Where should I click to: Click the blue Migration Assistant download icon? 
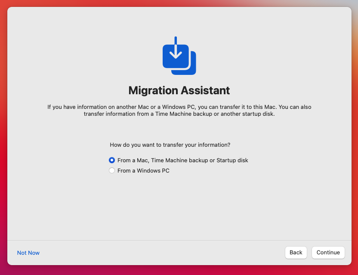179,56
